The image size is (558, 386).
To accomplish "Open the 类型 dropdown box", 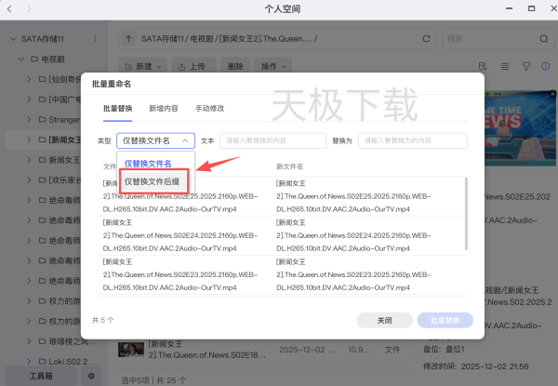I will point(155,140).
